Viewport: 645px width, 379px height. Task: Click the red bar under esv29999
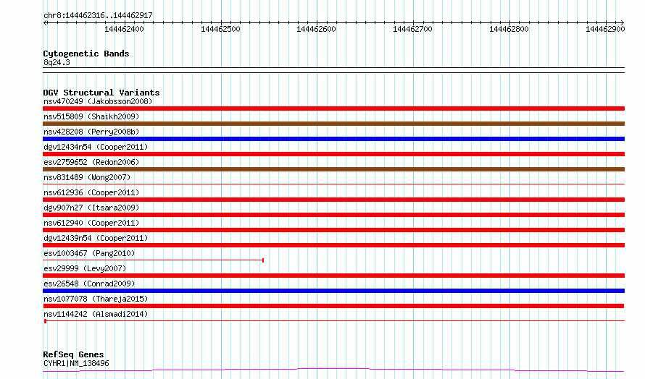[333, 276]
